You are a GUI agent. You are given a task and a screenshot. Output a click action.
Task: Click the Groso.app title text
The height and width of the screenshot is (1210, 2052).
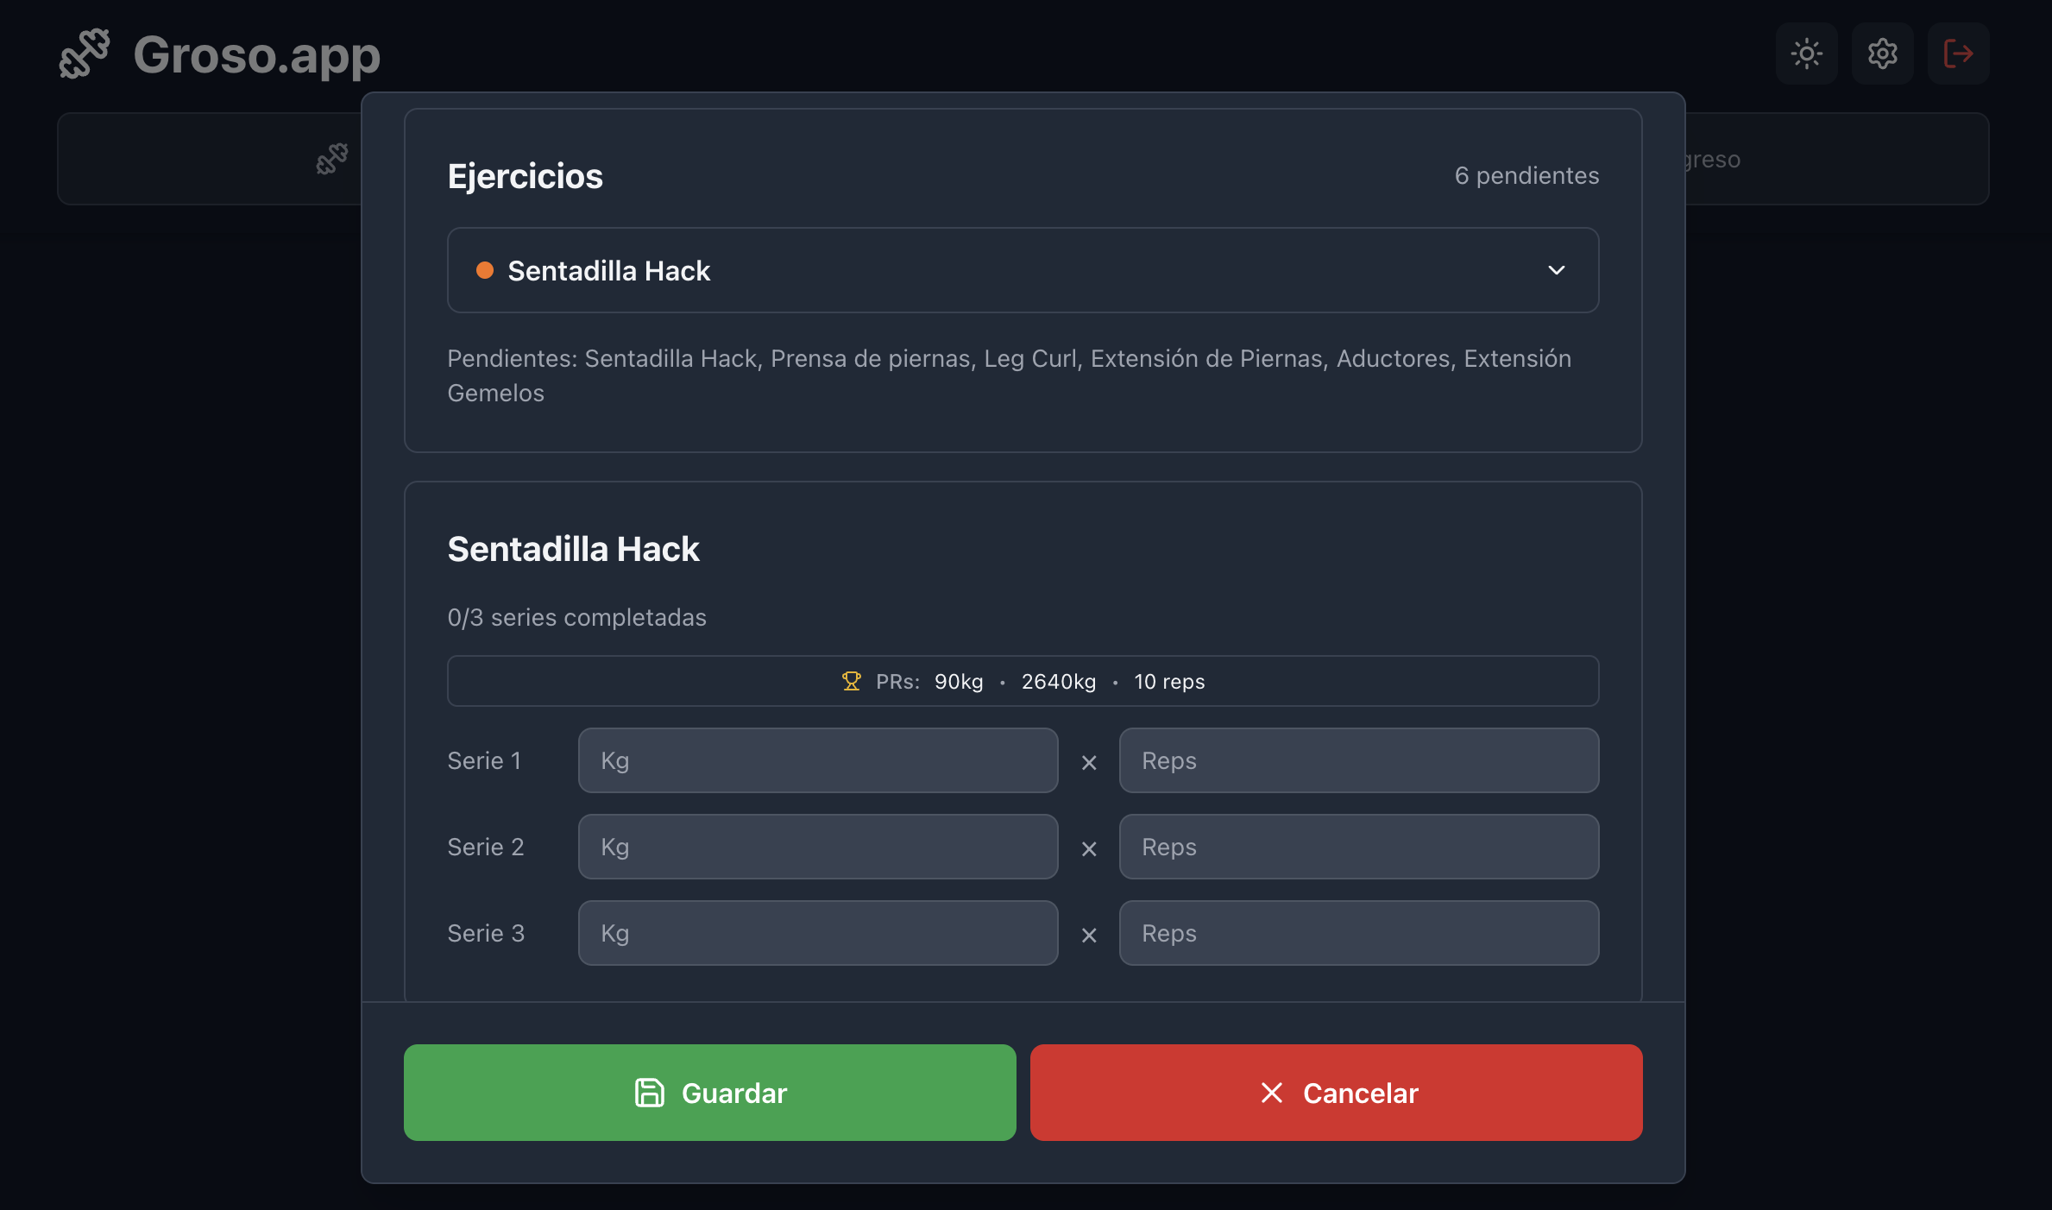pos(256,55)
